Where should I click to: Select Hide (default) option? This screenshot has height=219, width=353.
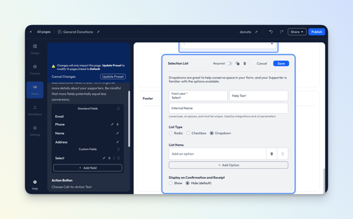(x=187, y=183)
